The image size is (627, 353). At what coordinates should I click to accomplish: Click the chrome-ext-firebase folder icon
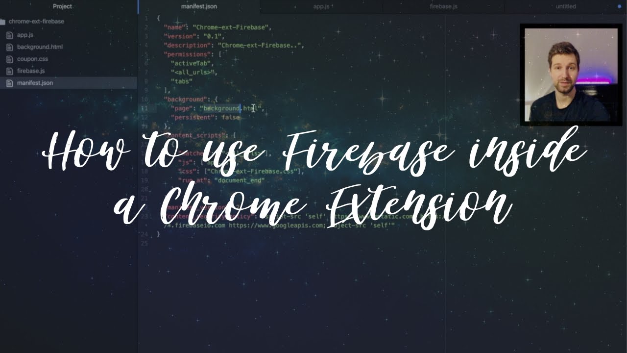click(x=2, y=22)
